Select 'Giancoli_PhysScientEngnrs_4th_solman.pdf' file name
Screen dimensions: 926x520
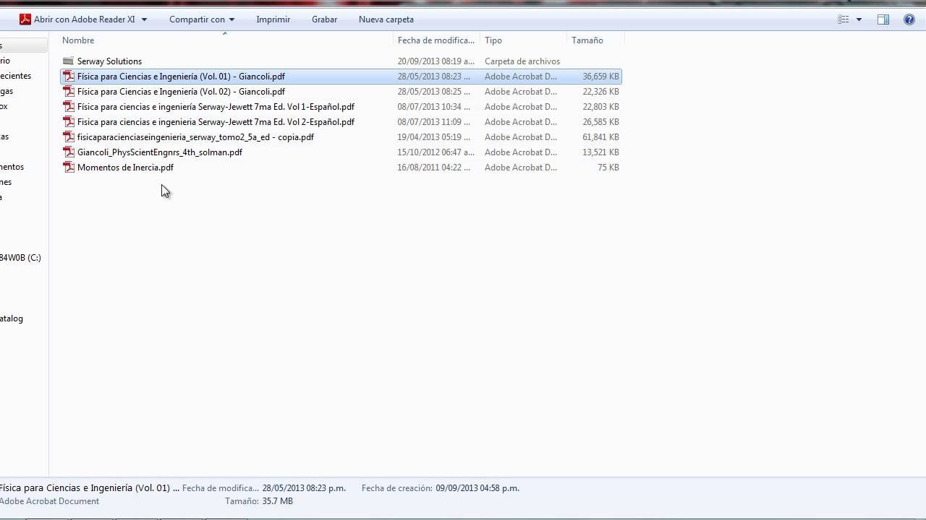(x=160, y=152)
